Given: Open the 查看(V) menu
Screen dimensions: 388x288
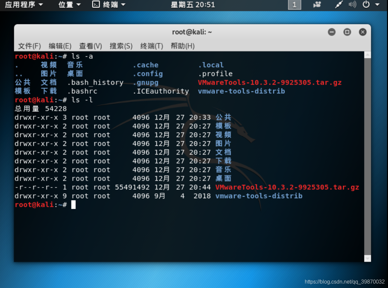Looking at the screenshot, I should tap(90, 46).
